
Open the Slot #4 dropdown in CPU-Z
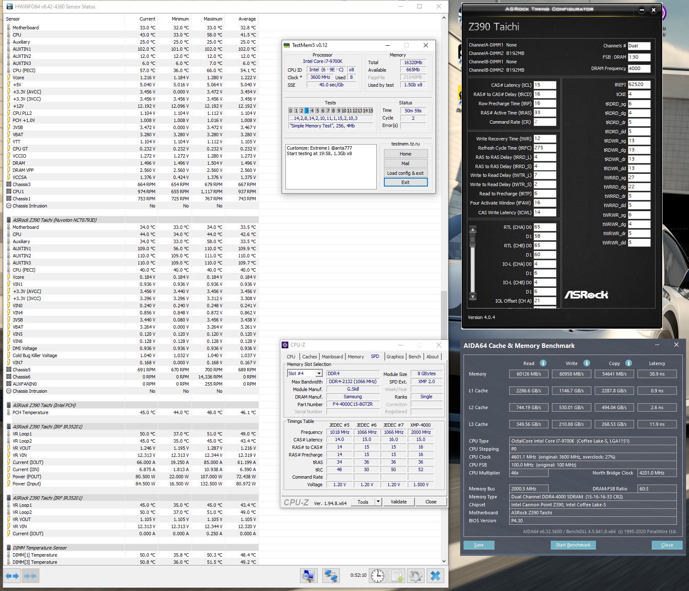(x=319, y=373)
